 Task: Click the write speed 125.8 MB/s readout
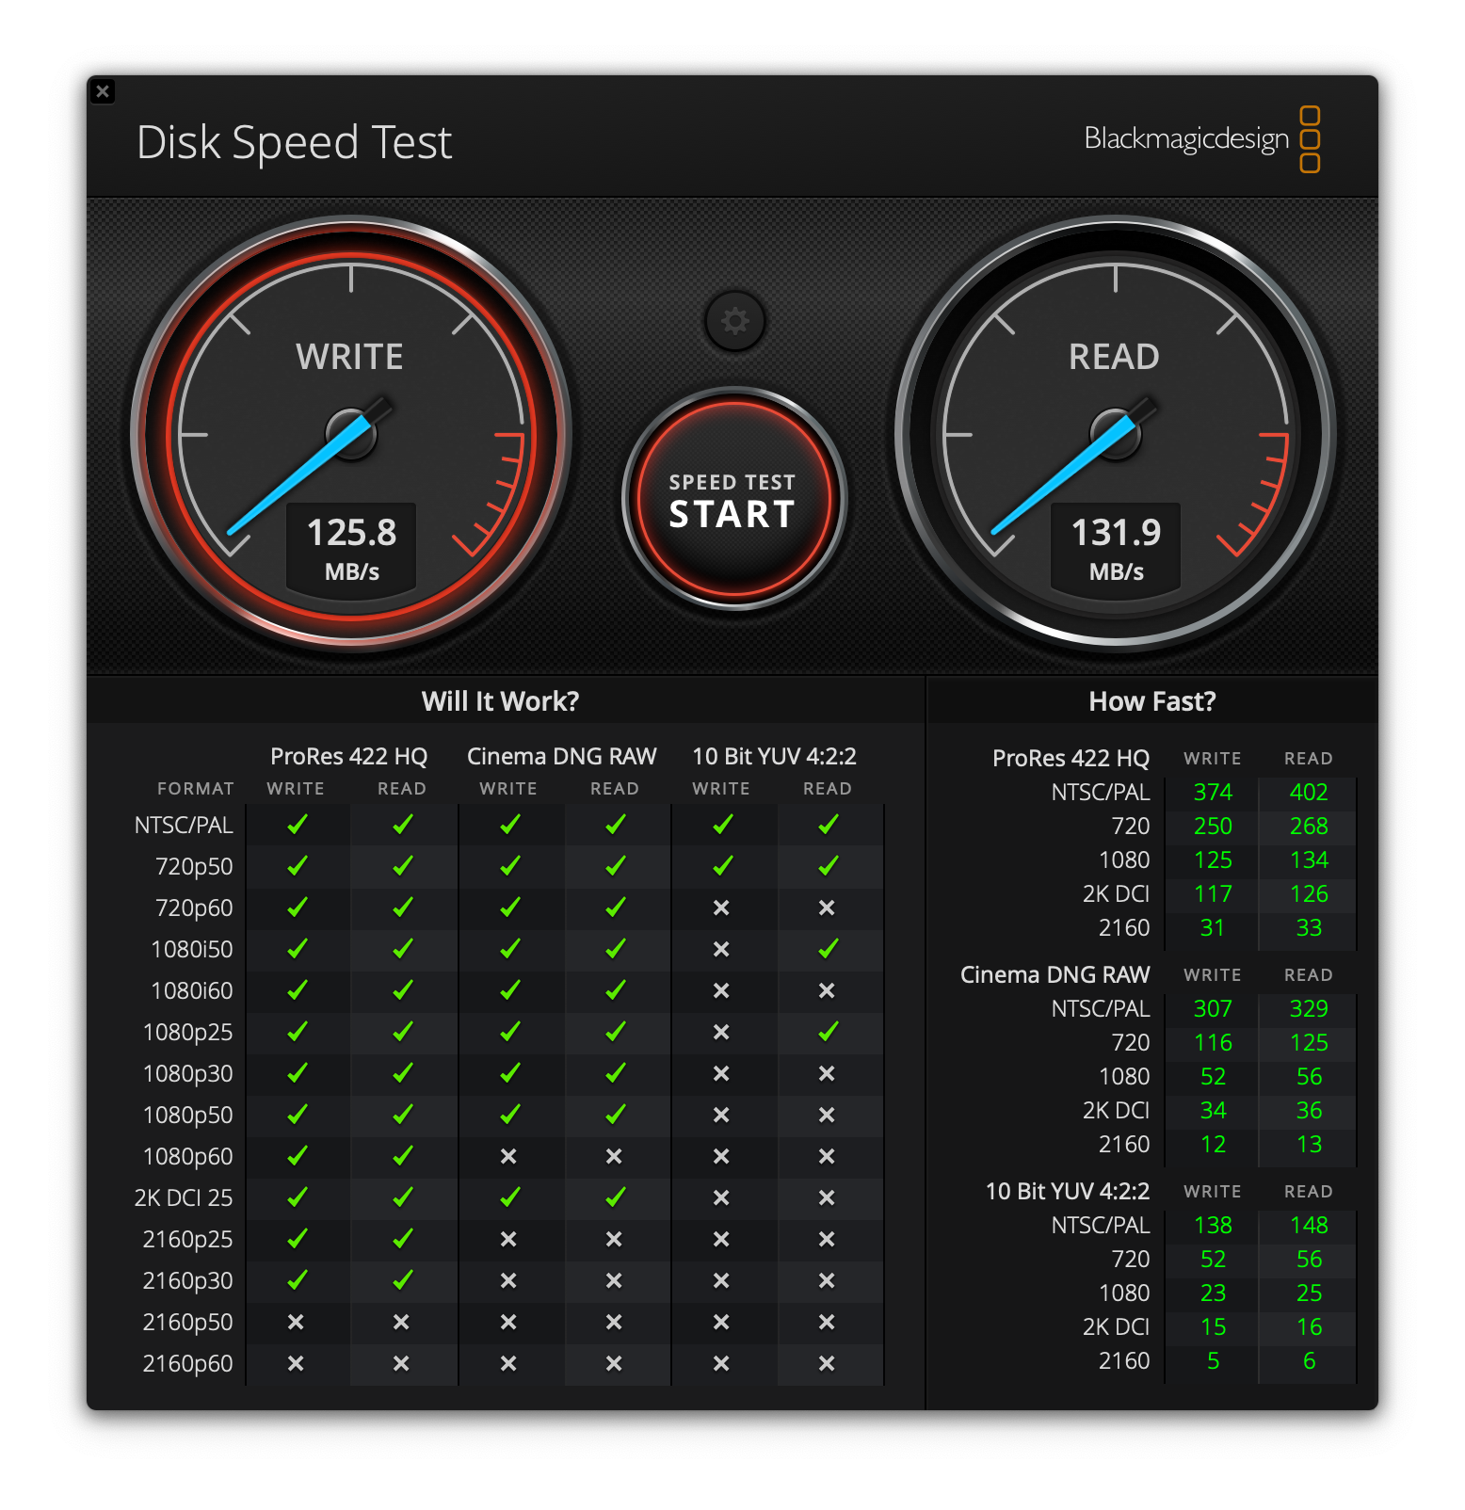[x=351, y=548]
